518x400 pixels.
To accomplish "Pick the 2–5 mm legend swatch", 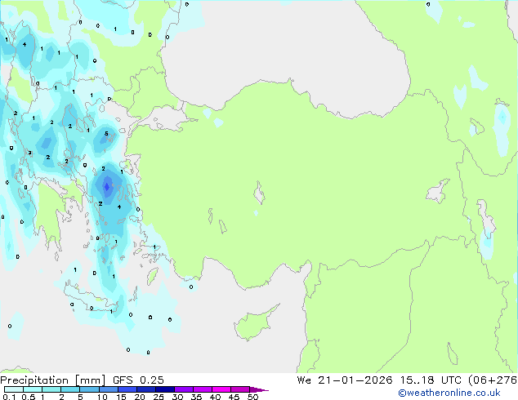I will 70,389.
